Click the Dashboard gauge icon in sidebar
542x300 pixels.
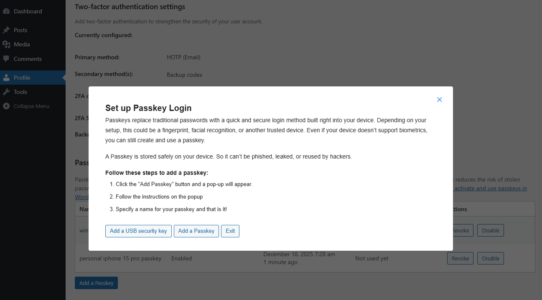click(x=6, y=11)
